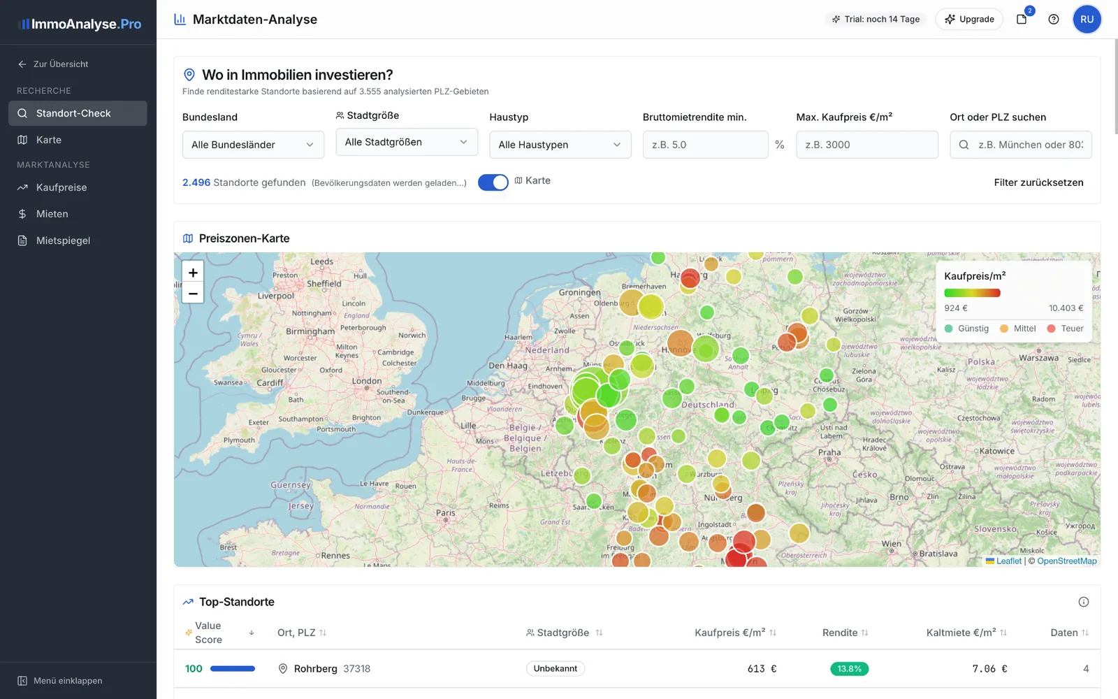Open the Alle Stadtgrößen dropdown
The width and height of the screenshot is (1118, 699).
[x=407, y=142]
